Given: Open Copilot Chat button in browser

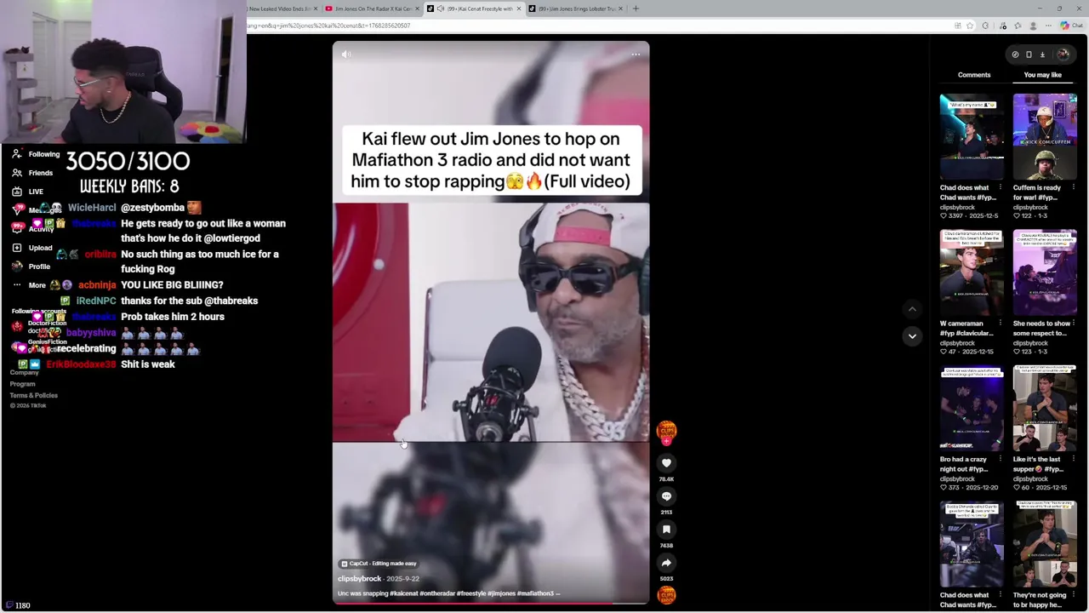Looking at the screenshot, I should (1072, 26).
